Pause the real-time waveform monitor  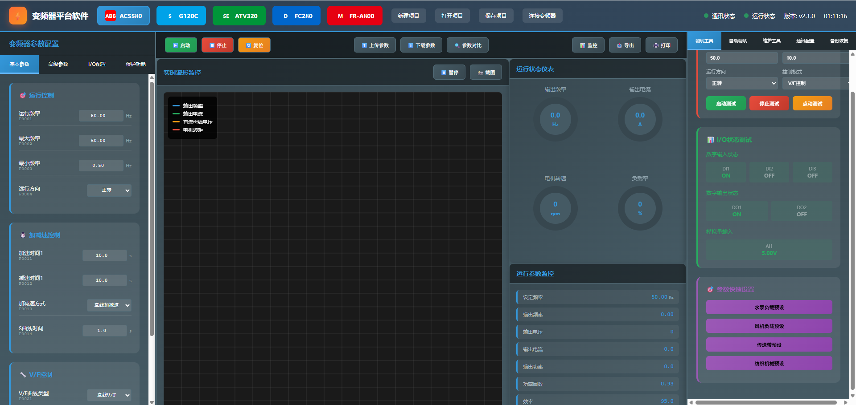click(449, 73)
